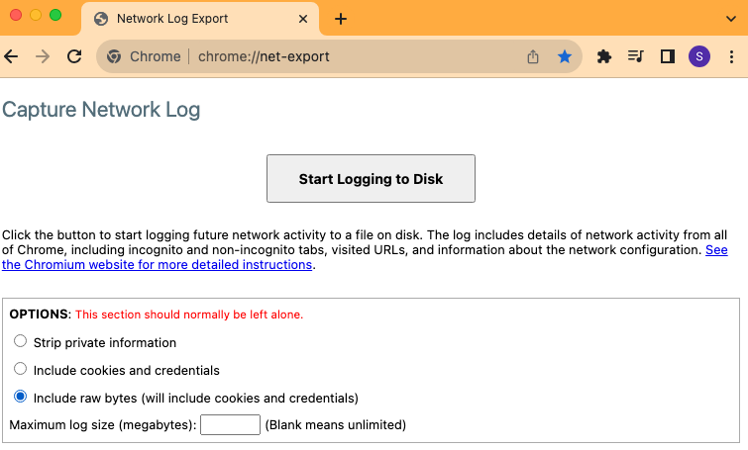The height and width of the screenshot is (450, 748).
Task: Close the Network Log Export tab
Action: (299, 19)
